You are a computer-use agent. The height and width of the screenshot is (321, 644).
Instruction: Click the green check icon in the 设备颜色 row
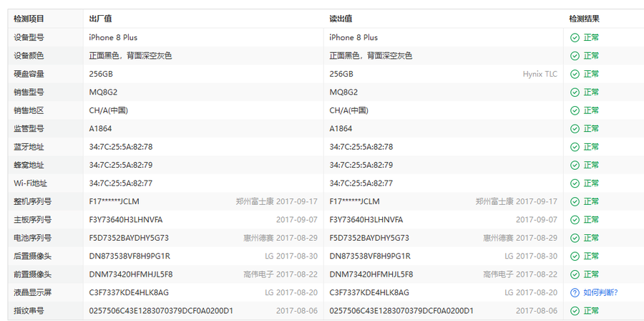[x=575, y=56]
